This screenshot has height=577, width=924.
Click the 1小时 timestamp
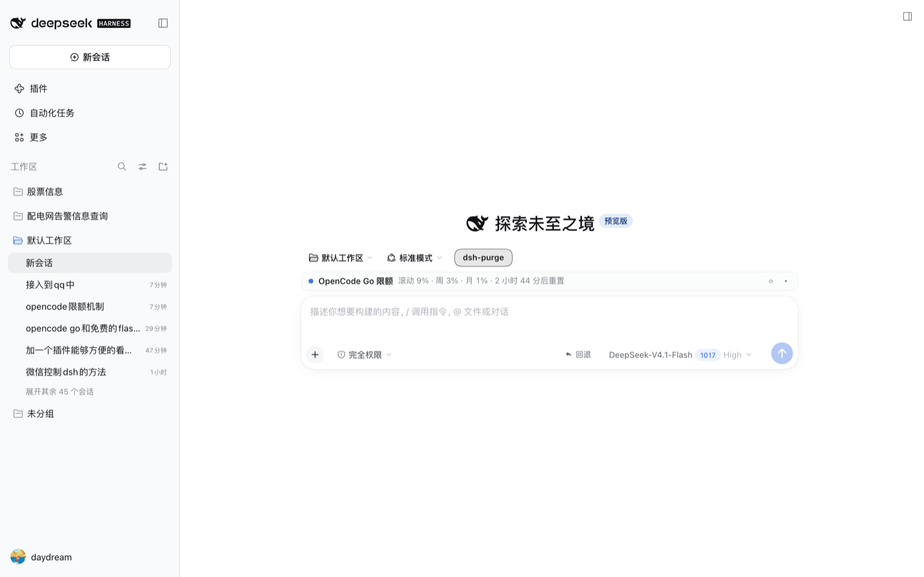click(x=158, y=372)
